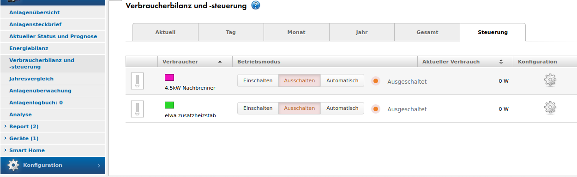Set elwa zusatzheizstab to Automatisch
This screenshot has width=577, height=177.
coord(342,108)
